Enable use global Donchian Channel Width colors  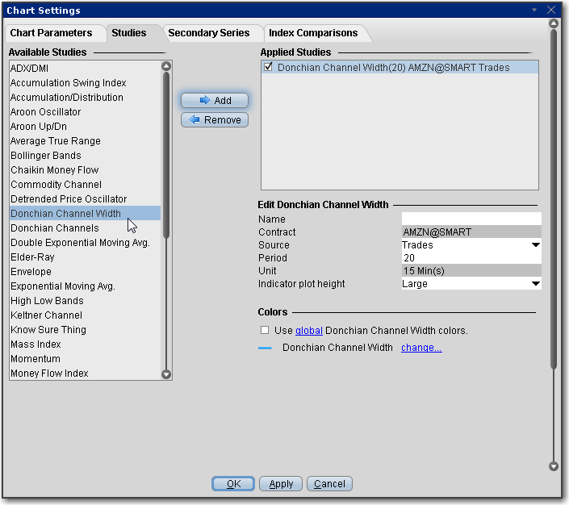click(x=265, y=330)
